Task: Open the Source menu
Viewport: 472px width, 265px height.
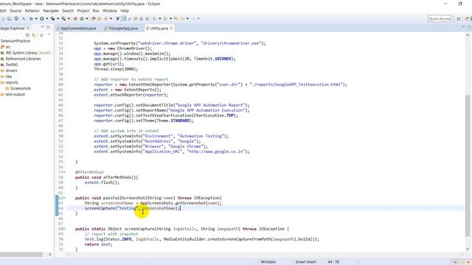Action: tap(15, 11)
